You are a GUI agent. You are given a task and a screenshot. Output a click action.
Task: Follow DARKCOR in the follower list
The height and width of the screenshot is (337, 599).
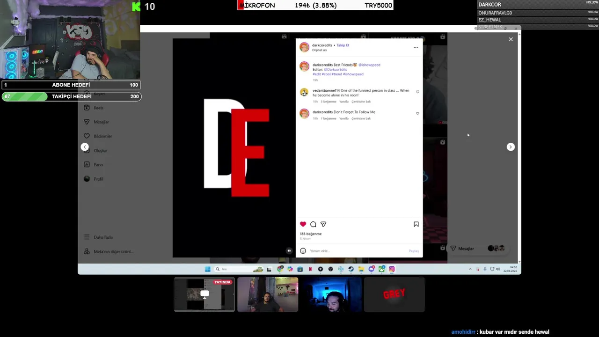[592, 3]
